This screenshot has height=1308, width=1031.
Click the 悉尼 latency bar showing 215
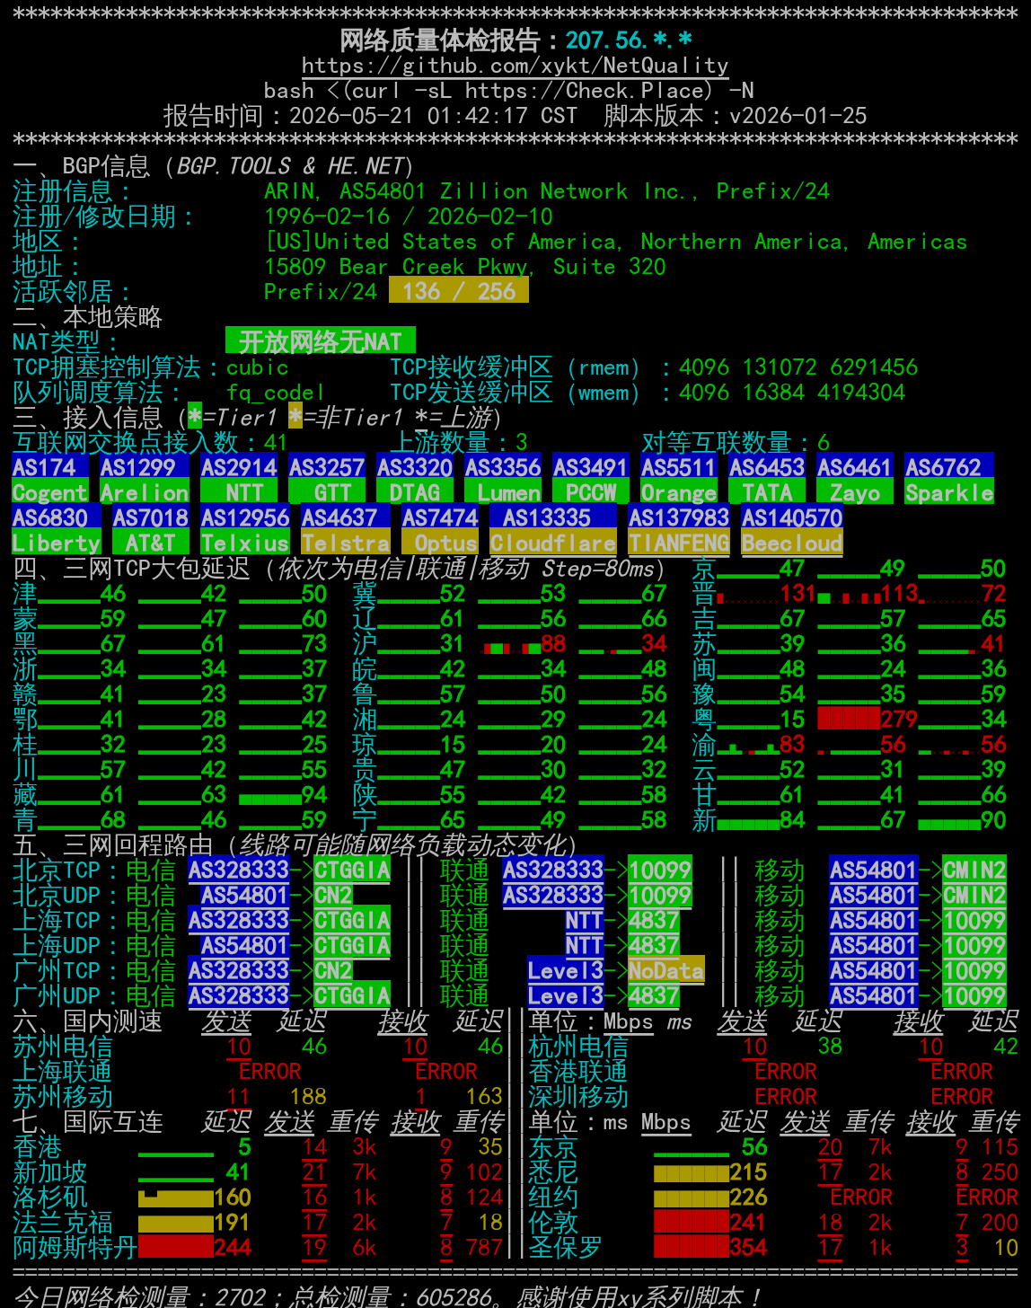[692, 1172]
